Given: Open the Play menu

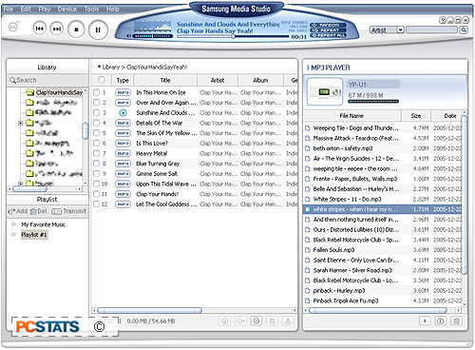Looking at the screenshot, I should pos(45,10).
